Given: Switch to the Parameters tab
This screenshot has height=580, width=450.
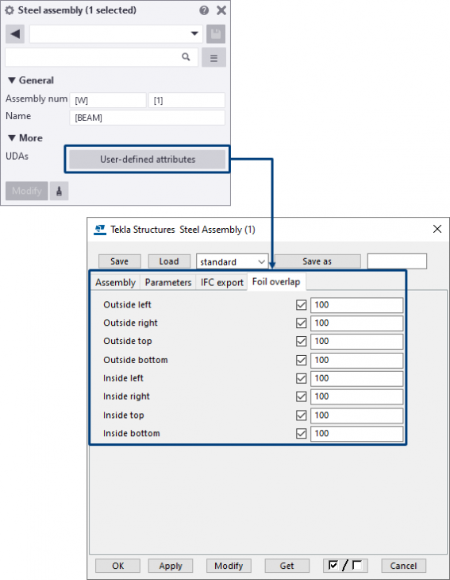Looking at the screenshot, I should point(168,283).
